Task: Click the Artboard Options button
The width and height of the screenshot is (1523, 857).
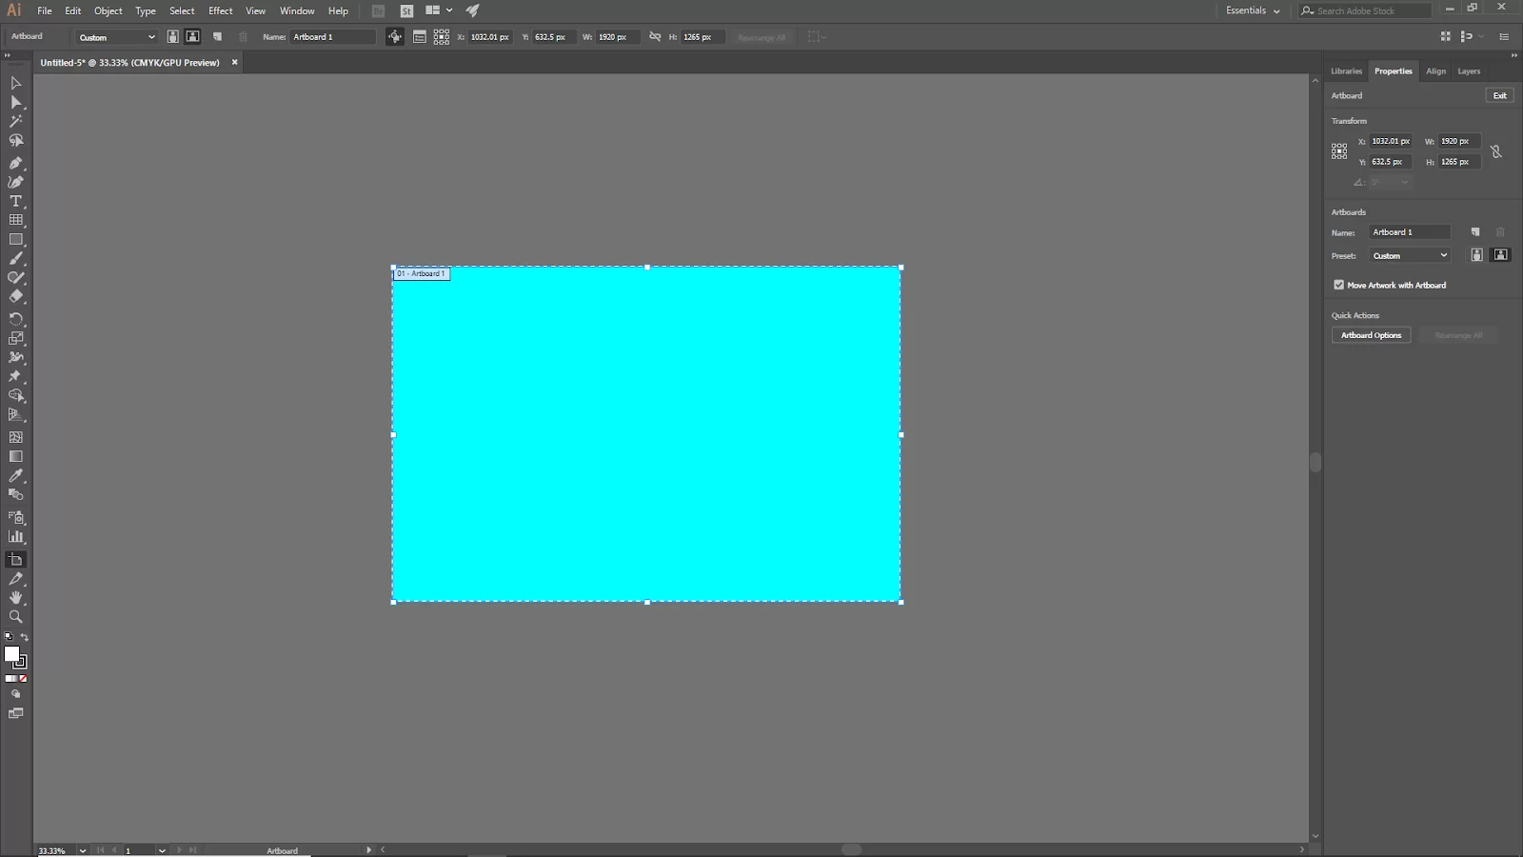Action: click(1371, 335)
